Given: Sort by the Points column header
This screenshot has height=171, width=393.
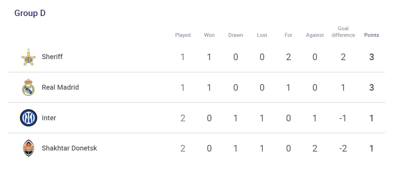Looking at the screenshot, I should (x=371, y=35).
